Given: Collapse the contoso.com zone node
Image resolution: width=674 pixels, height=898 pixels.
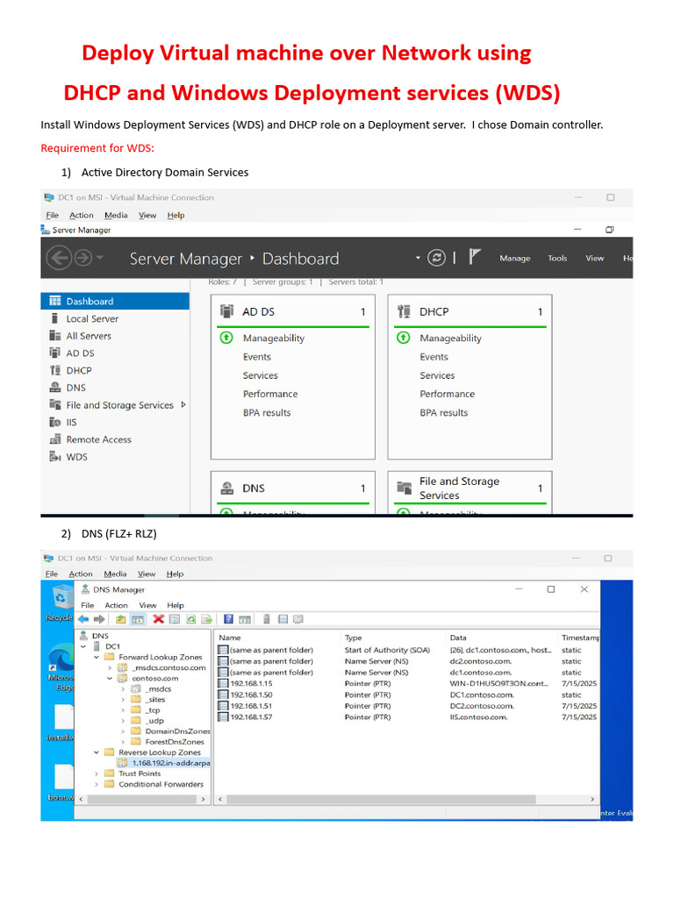Looking at the screenshot, I should click(110, 679).
